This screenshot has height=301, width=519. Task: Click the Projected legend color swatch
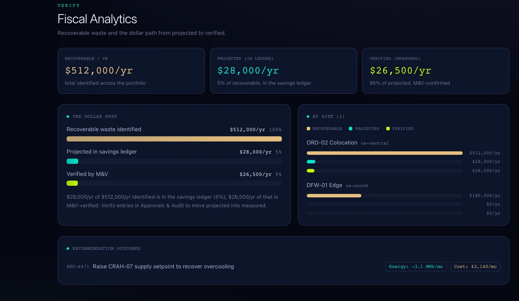click(351, 129)
